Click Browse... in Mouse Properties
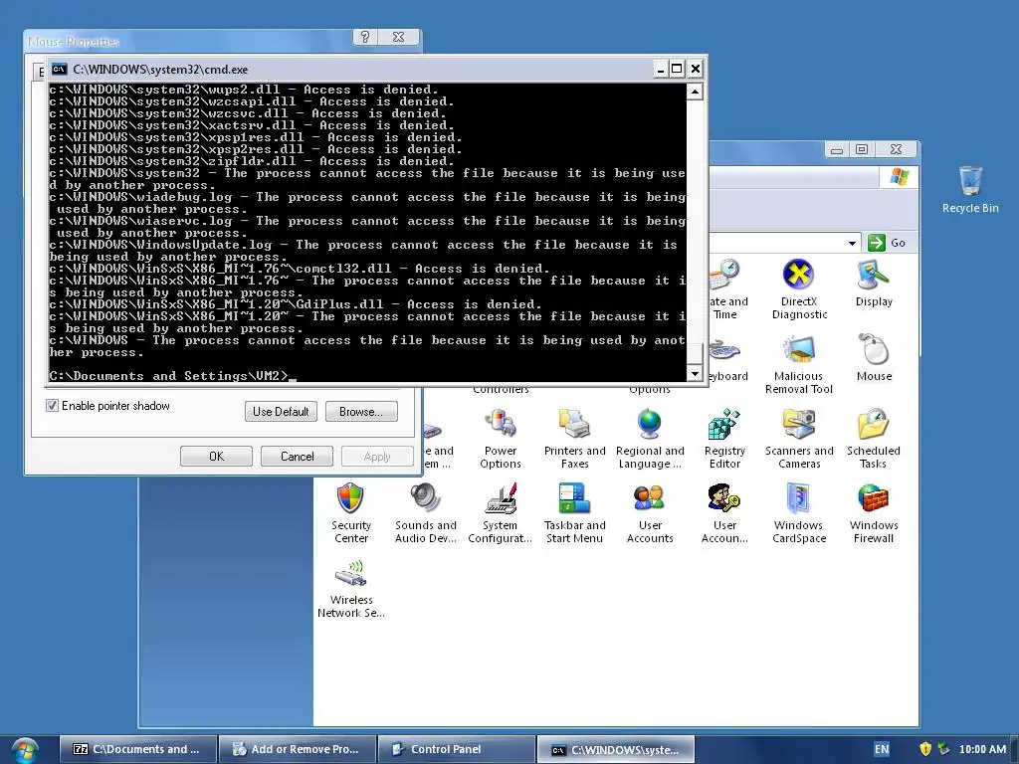The image size is (1019, 764). [361, 411]
